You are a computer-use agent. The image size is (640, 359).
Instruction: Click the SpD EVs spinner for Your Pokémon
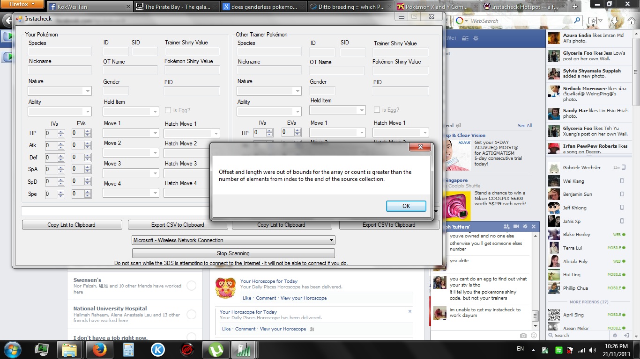click(88, 182)
